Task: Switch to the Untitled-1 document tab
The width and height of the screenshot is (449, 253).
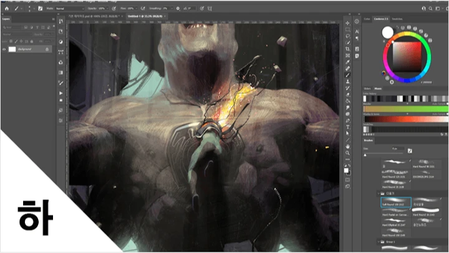Action: pyautogui.click(x=145, y=16)
